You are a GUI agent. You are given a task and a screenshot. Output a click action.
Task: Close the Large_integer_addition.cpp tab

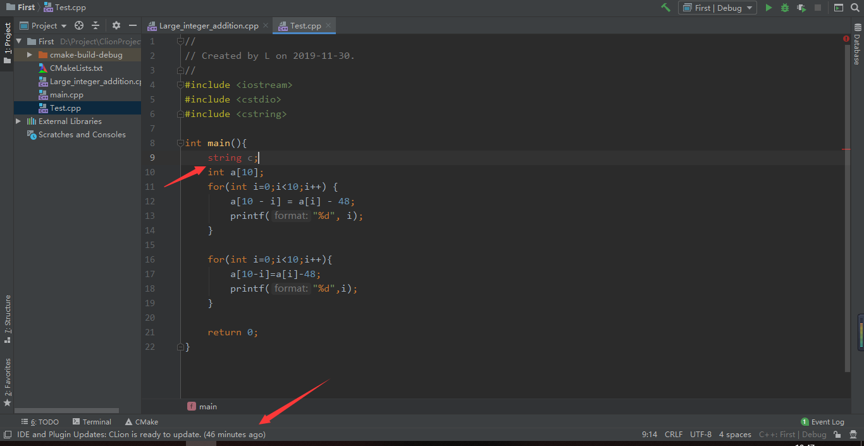tap(266, 26)
